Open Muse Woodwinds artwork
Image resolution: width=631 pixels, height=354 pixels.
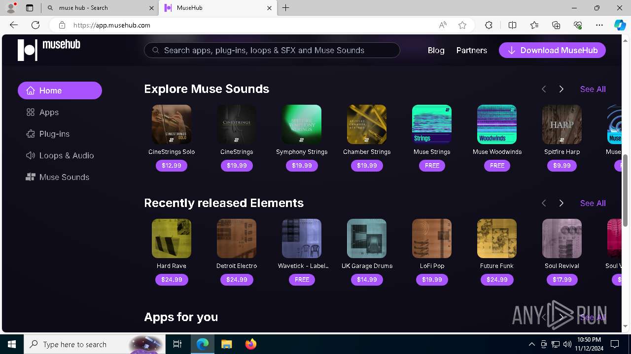[x=497, y=124]
